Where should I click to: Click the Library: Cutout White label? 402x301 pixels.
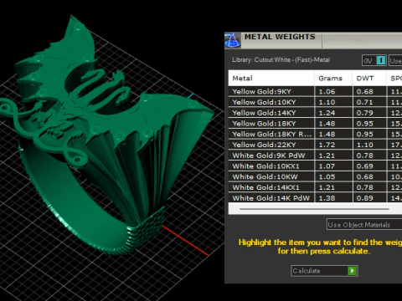click(281, 60)
